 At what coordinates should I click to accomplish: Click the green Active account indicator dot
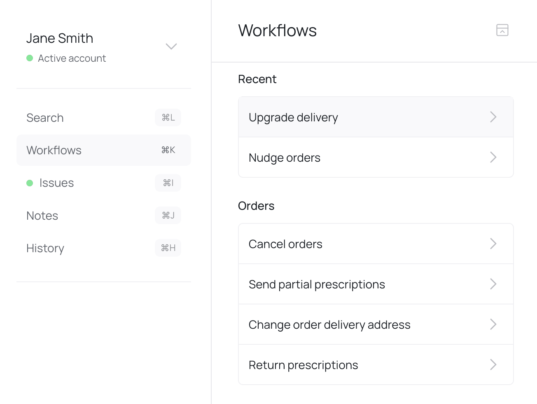coord(29,58)
